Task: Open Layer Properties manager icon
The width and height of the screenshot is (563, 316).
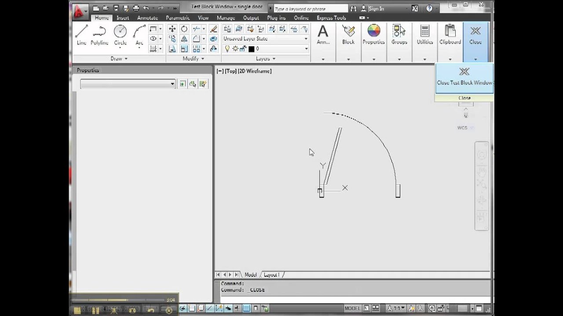Action: [x=227, y=29]
